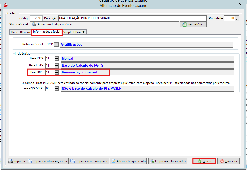Click Não é base de cálculo do PIS/PASEP
The height and width of the screenshot is (170, 247).
[92, 89]
